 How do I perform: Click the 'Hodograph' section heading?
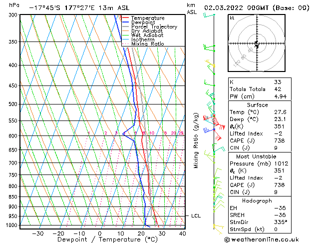coord(257,201)
